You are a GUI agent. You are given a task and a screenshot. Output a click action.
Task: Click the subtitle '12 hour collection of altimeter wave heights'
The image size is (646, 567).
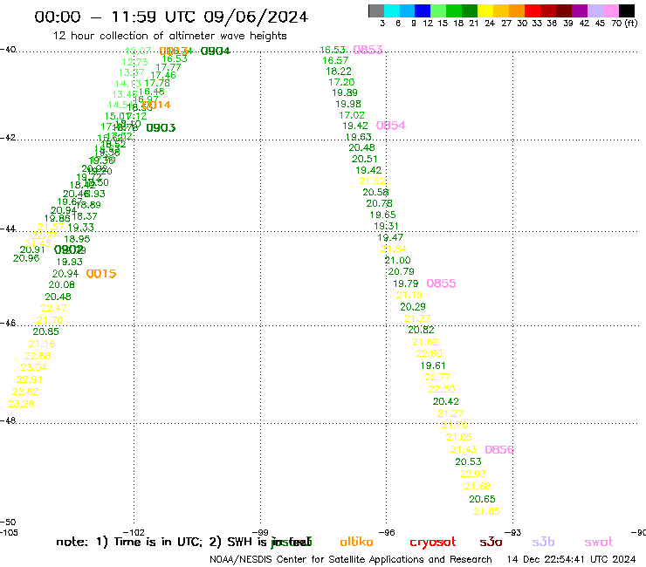click(x=169, y=36)
